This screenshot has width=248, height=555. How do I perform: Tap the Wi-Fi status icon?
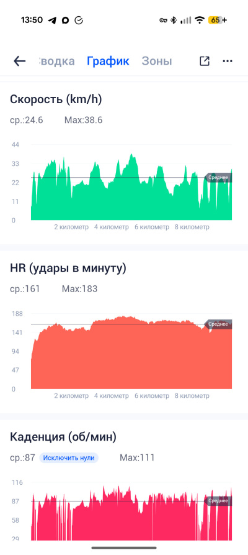[x=200, y=20]
